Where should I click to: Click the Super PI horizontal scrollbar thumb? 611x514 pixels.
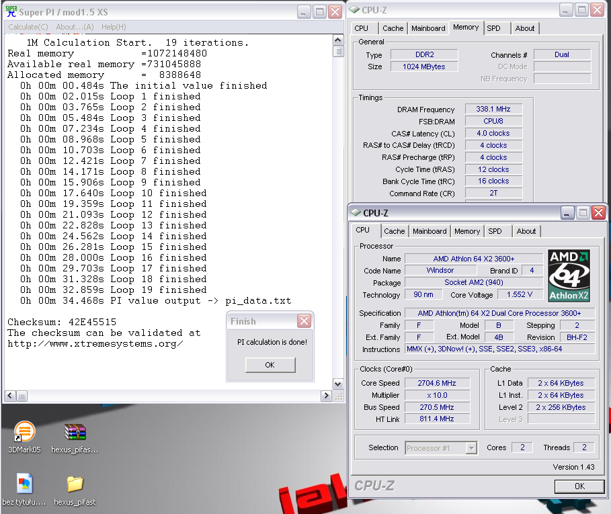(x=22, y=396)
